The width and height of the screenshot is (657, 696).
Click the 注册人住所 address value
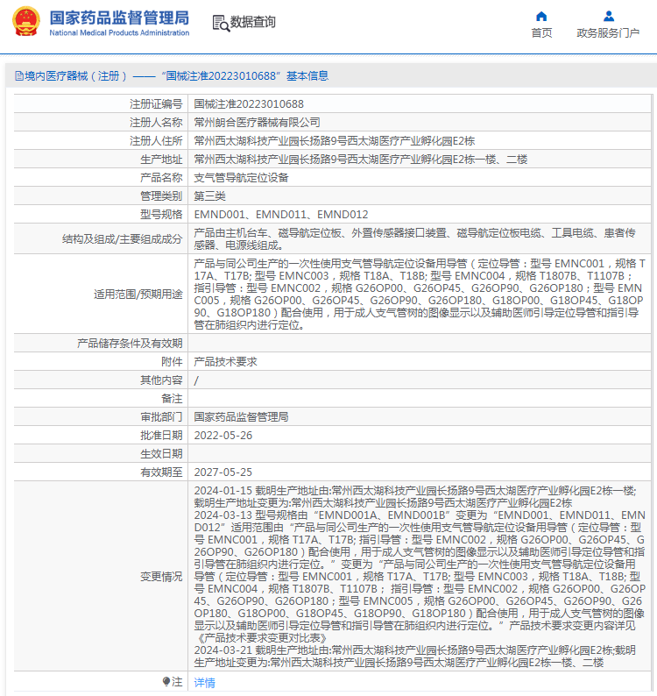[x=334, y=141]
